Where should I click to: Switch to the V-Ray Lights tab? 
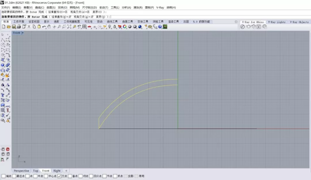[276, 22]
